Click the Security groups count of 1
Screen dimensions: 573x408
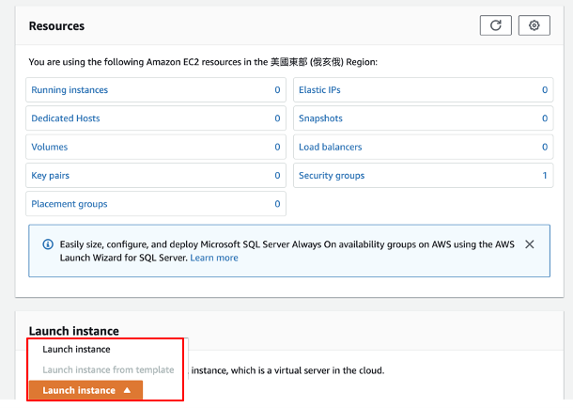pyautogui.click(x=545, y=176)
